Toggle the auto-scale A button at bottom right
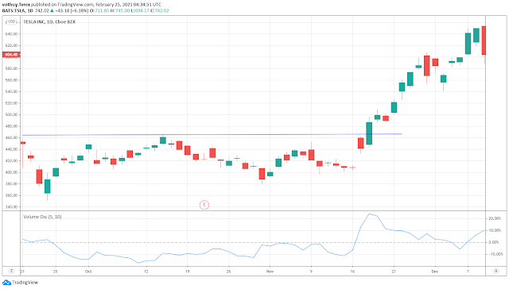The width and height of the screenshot is (509, 289). coord(495,271)
